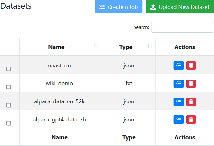Delete the oaast_rm dataset
The height and width of the screenshot is (146, 214).
(191, 66)
